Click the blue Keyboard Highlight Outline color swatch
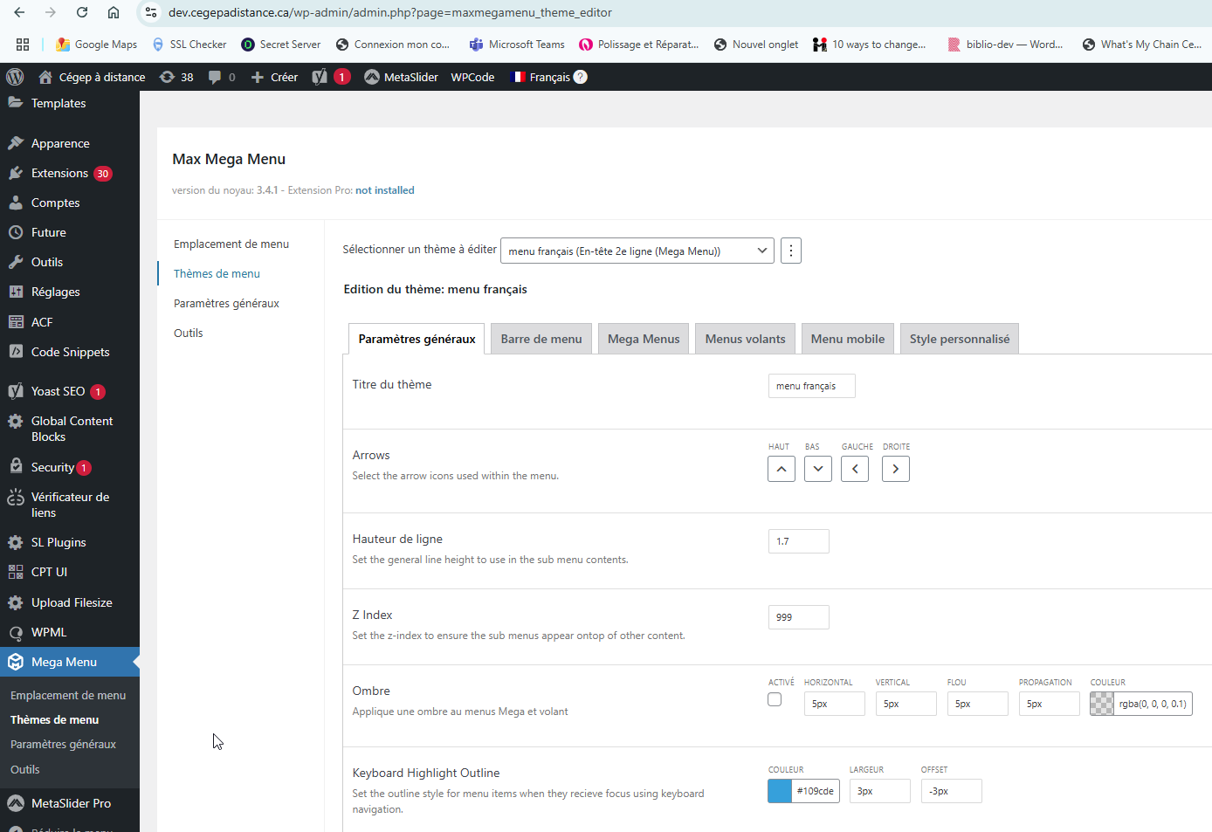This screenshot has width=1212, height=832. [x=780, y=791]
